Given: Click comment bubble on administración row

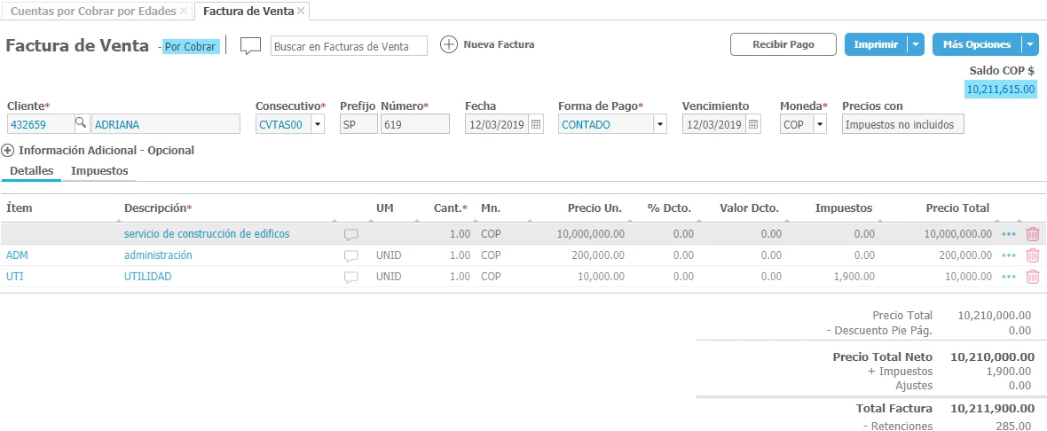Looking at the screenshot, I should click(351, 255).
